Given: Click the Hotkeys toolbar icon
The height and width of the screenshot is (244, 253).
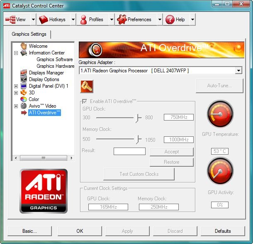Looking at the screenshot, I should tap(44, 20).
